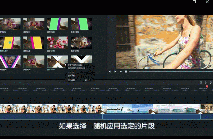The height and width of the screenshot is (139, 213).
Task: Click the X transition at the end of the second surf clip
Action: pos(200,111)
